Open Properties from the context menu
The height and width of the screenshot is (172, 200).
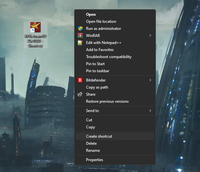[x=94, y=160]
